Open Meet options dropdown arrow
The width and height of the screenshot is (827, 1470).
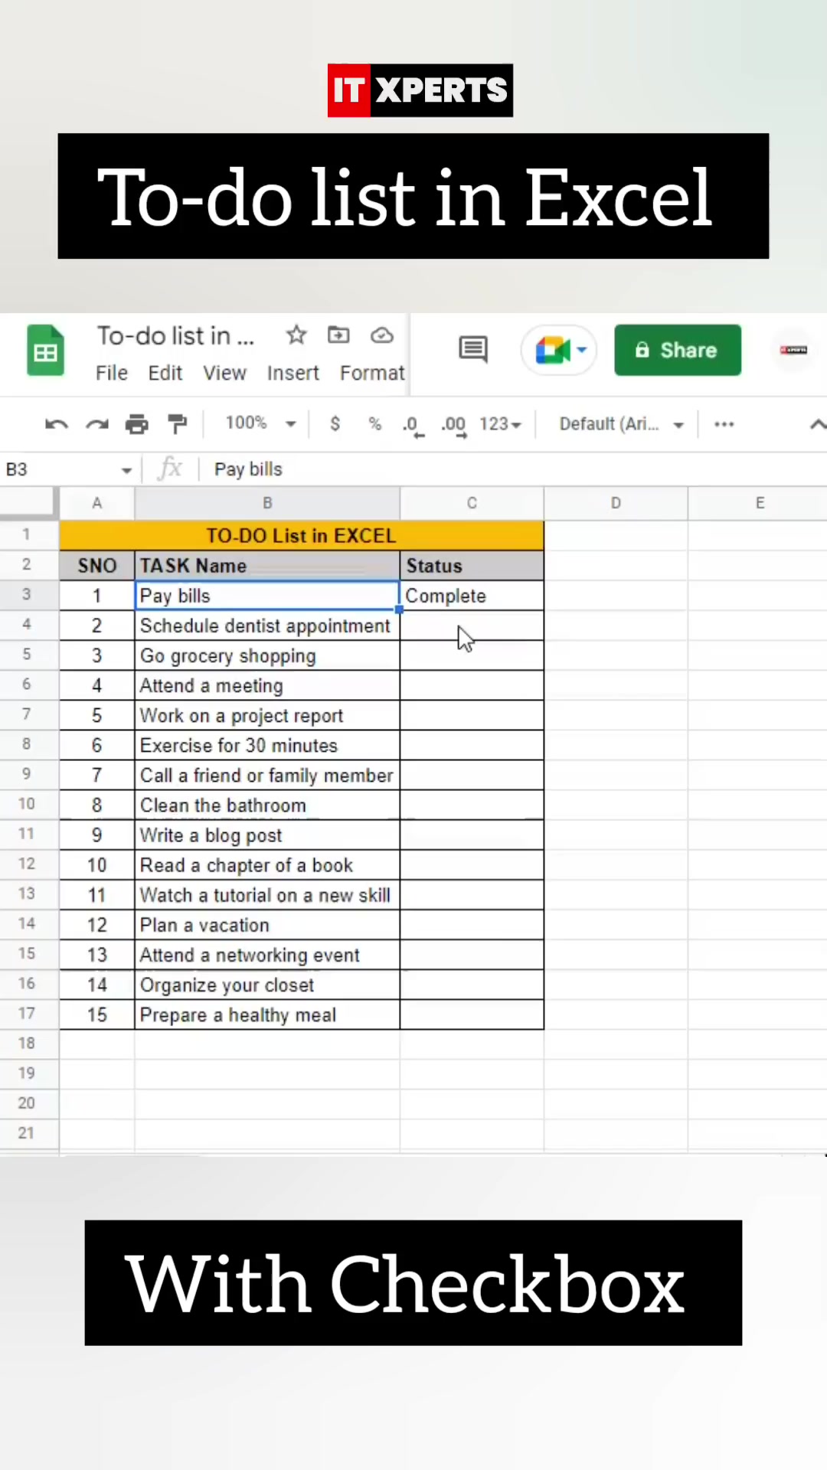click(x=582, y=350)
